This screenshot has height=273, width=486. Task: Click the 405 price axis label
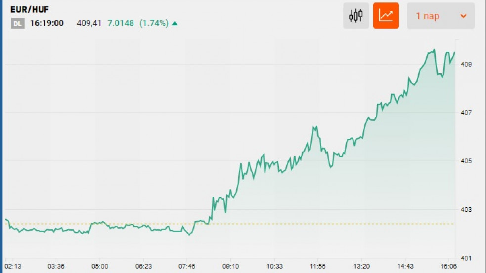467,161
